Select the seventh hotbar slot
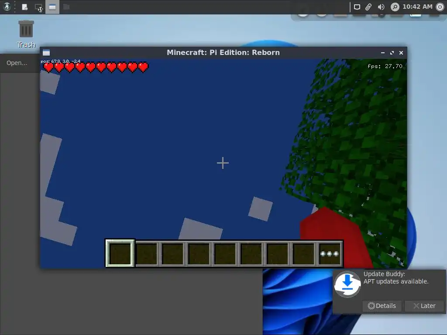The height and width of the screenshot is (335, 447). coord(277,253)
